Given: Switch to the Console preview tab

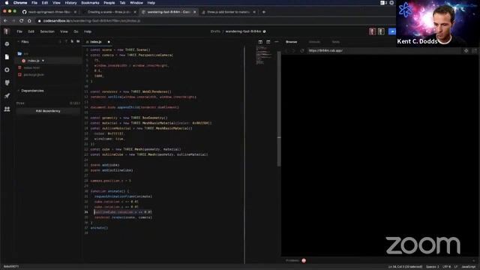Looking at the screenshot, I should [x=314, y=42].
